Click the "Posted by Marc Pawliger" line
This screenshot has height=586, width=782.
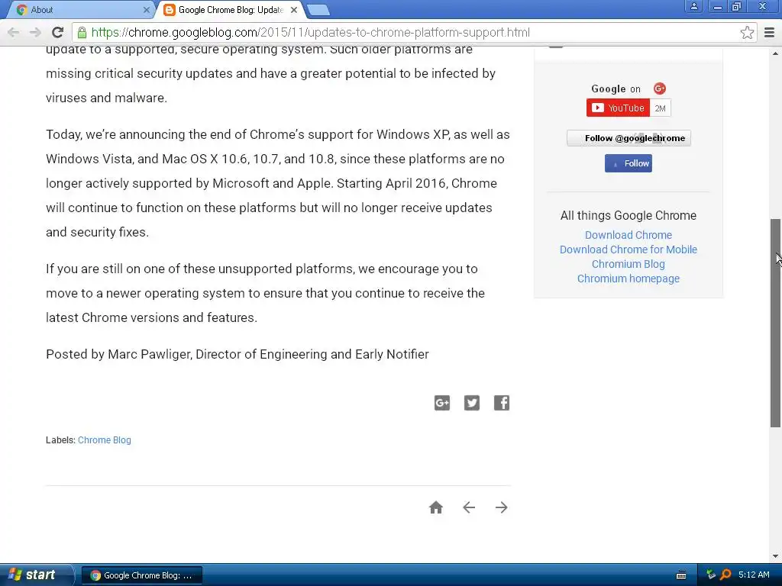click(238, 354)
